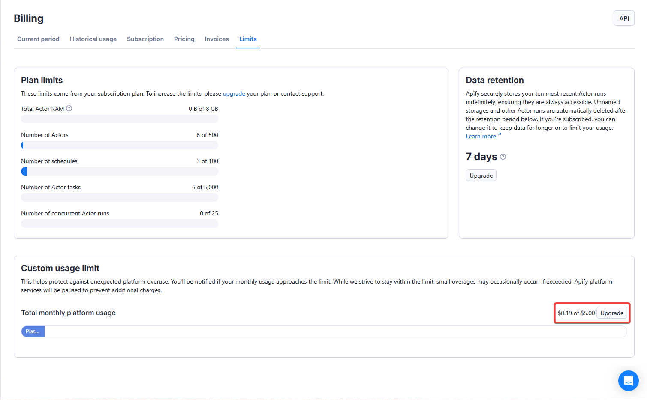Image resolution: width=647 pixels, height=400 pixels.
Task: Click the Upgrade button under 7 days retention
Action: [481, 175]
